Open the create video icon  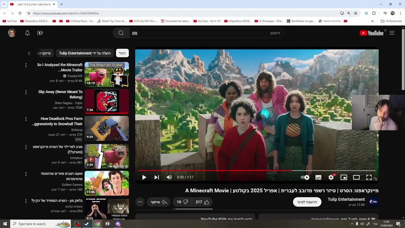(x=40, y=33)
